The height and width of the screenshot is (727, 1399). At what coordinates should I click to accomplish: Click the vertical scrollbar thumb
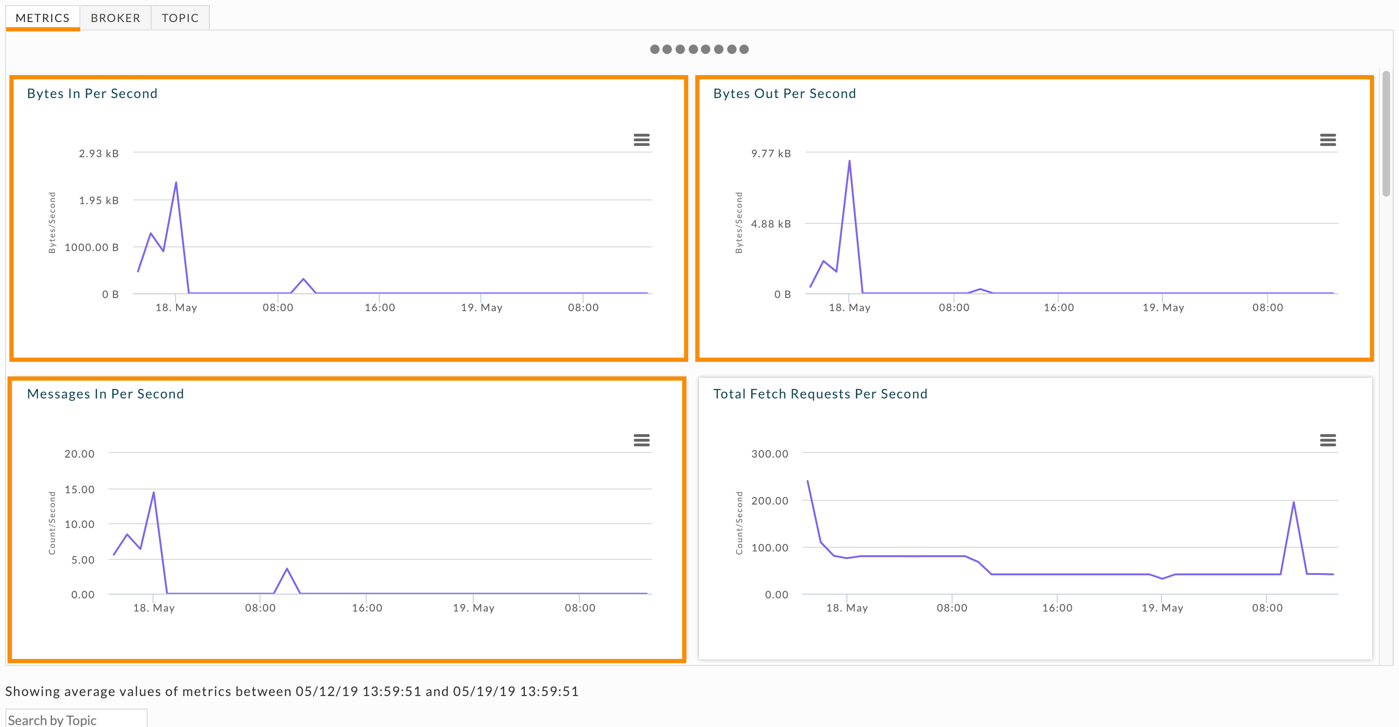[x=1386, y=133]
